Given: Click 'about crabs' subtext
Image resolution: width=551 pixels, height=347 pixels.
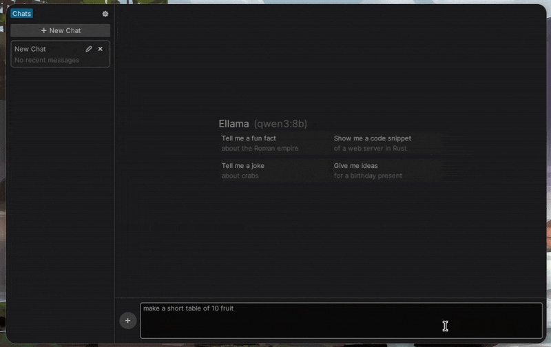Looking at the screenshot, I should [240, 176].
